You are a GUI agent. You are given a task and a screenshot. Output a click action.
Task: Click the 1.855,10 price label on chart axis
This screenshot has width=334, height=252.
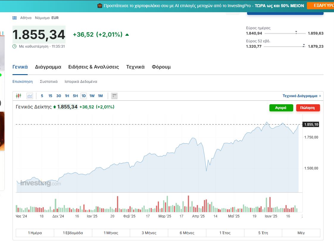pos(310,125)
